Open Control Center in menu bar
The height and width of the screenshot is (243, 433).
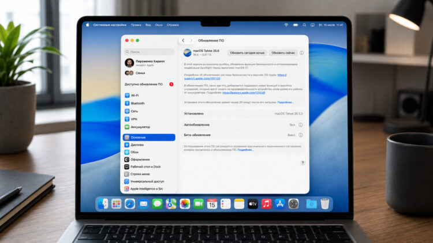312,25
